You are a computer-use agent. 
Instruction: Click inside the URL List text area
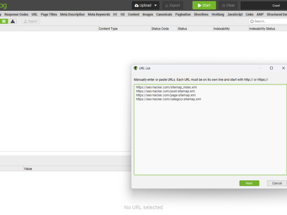click(x=210, y=129)
